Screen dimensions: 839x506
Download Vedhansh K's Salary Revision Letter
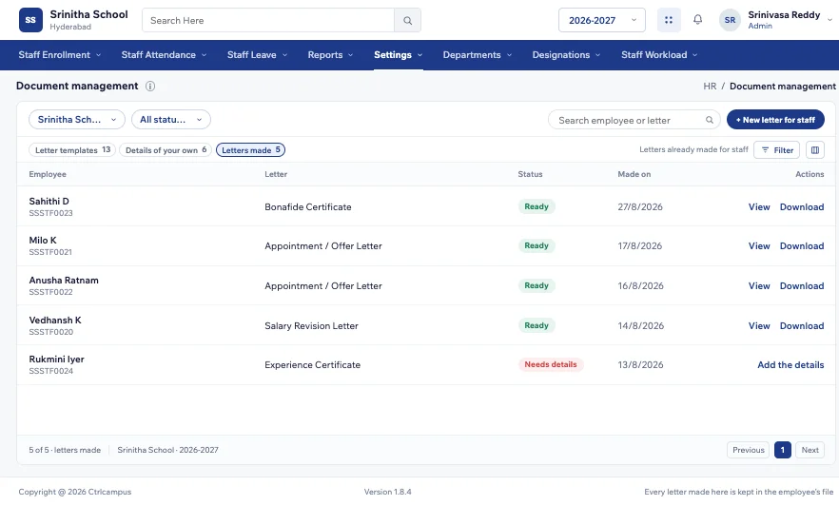[802, 326]
